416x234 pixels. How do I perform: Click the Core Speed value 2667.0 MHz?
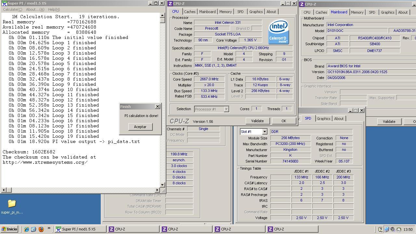click(209, 79)
